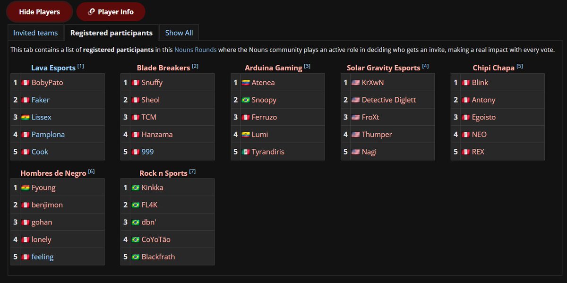Viewport: 567px width, 283px height.
Task: Click the Peru flag beside Blink
Action: pyautogui.click(x=466, y=83)
